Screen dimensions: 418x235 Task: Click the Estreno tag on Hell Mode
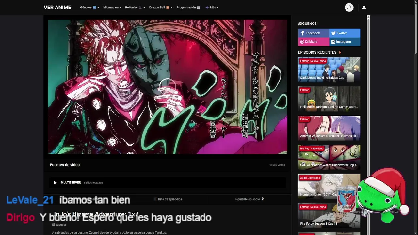pos(305,90)
